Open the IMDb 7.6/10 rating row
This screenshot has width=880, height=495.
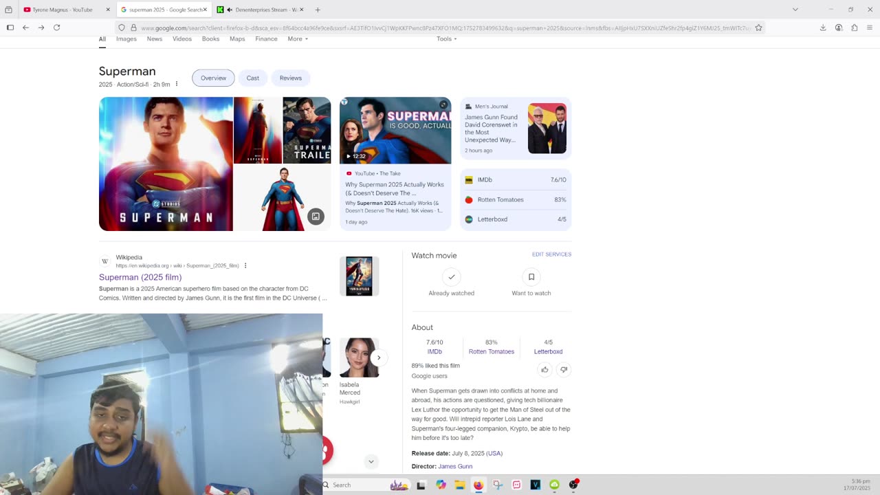pyautogui.click(x=516, y=179)
